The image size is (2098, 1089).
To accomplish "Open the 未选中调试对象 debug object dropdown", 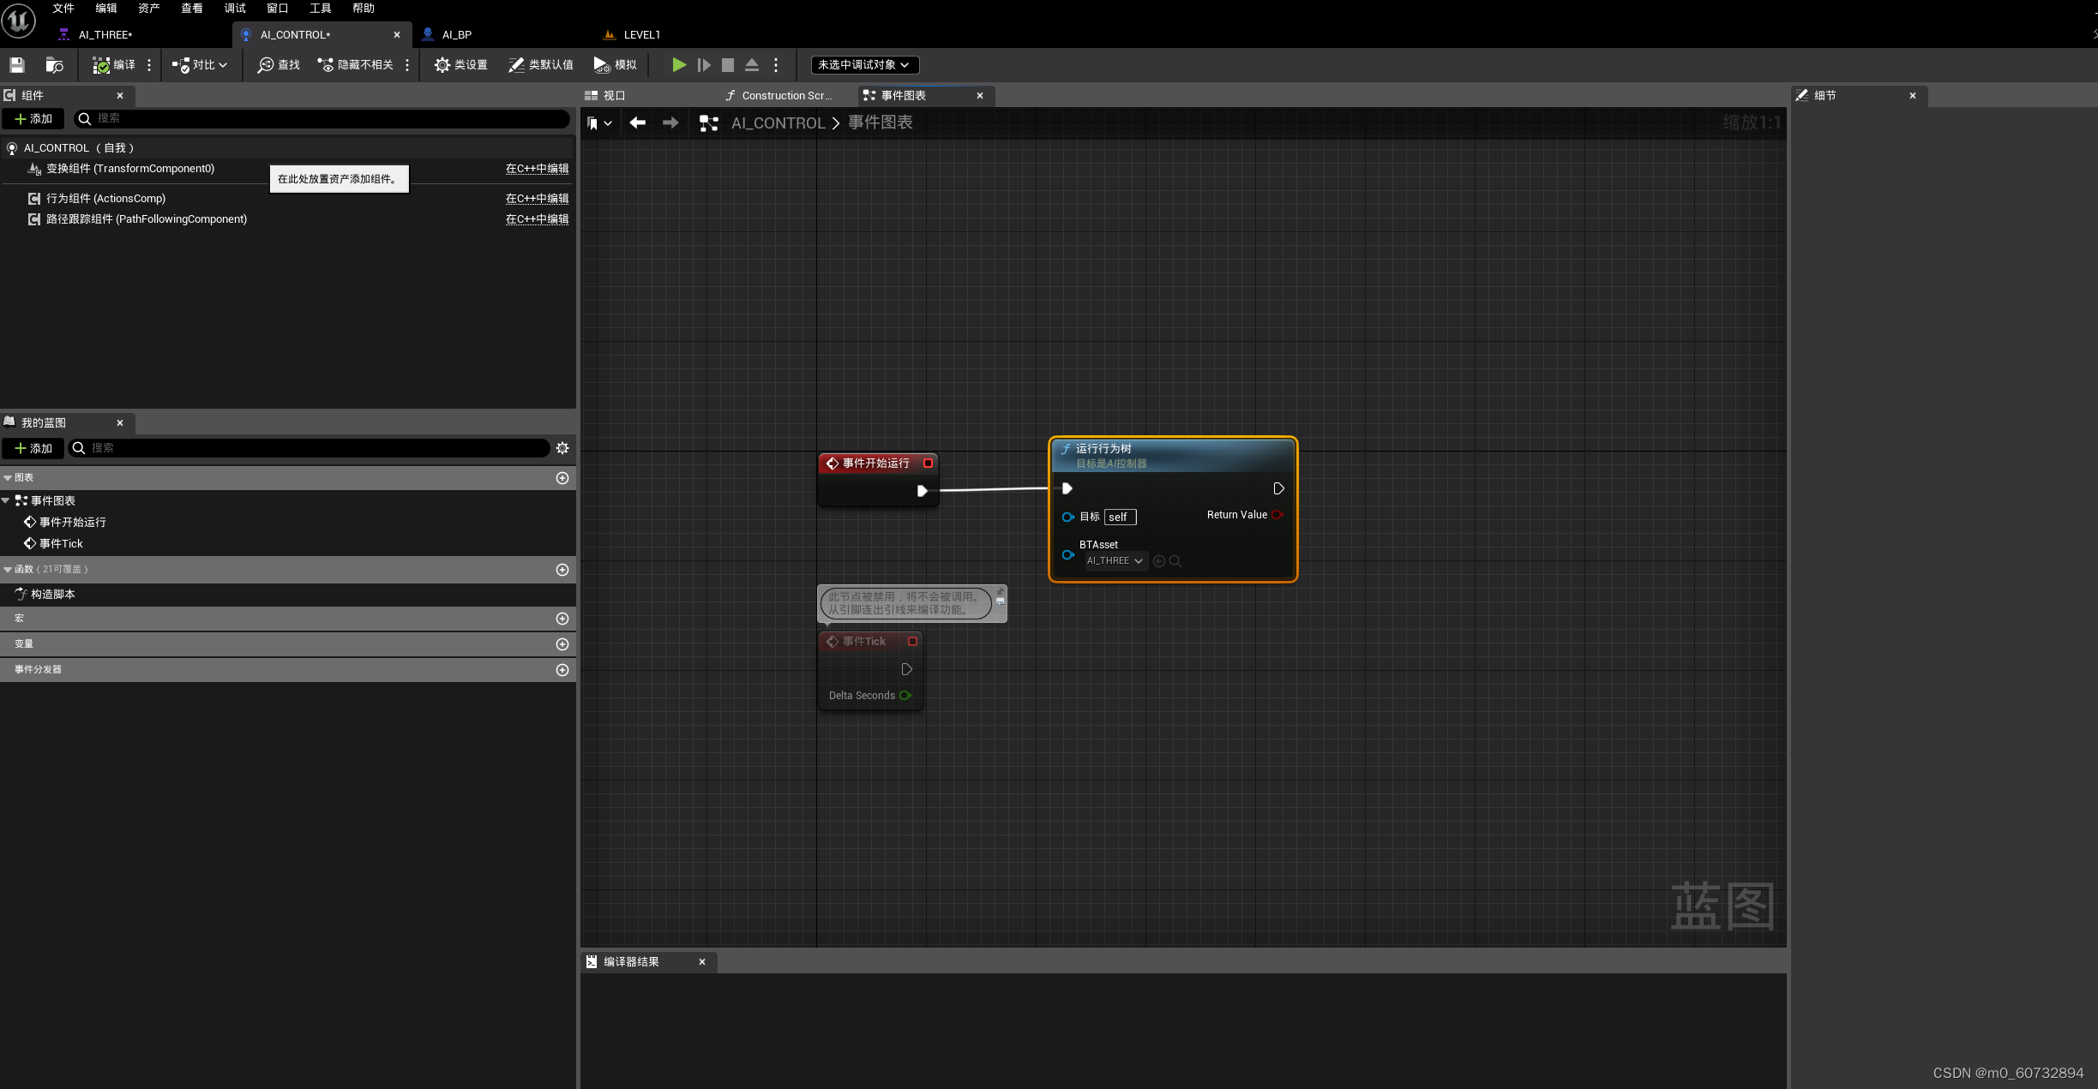I will click(x=863, y=64).
